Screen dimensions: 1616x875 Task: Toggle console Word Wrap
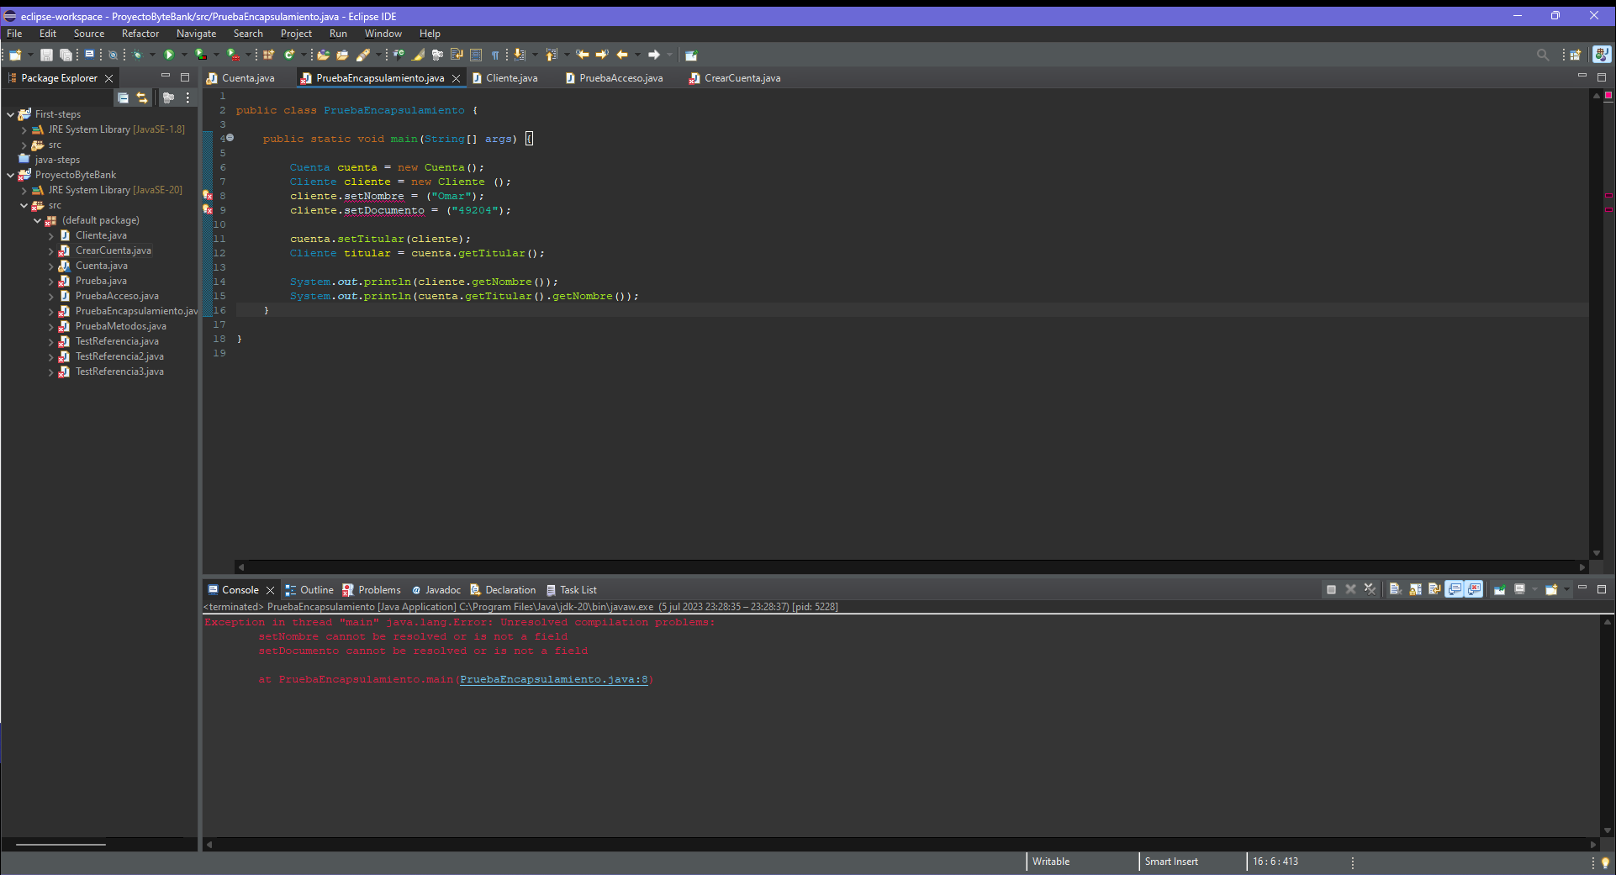point(1434,589)
